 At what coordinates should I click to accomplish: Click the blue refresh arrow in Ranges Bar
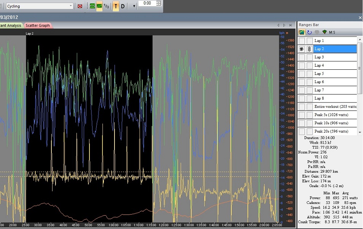pyautogui.click(x=309, y=32)
